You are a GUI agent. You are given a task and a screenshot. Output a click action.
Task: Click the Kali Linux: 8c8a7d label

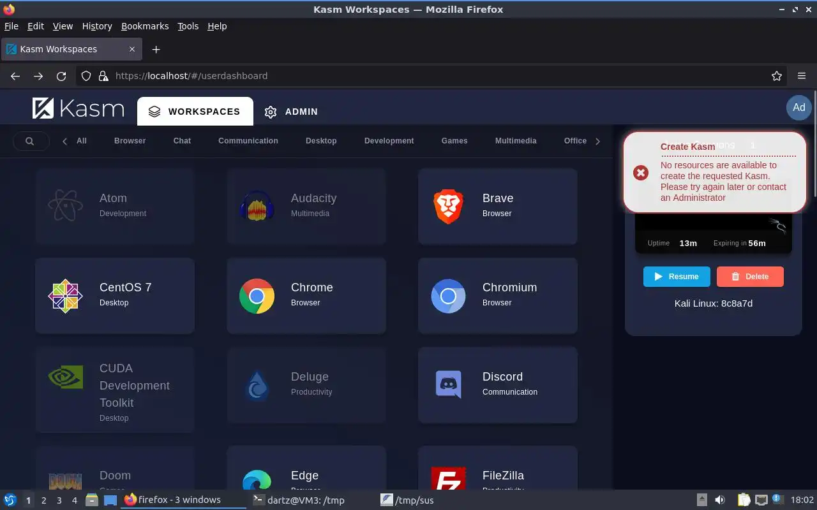point(714,303)
